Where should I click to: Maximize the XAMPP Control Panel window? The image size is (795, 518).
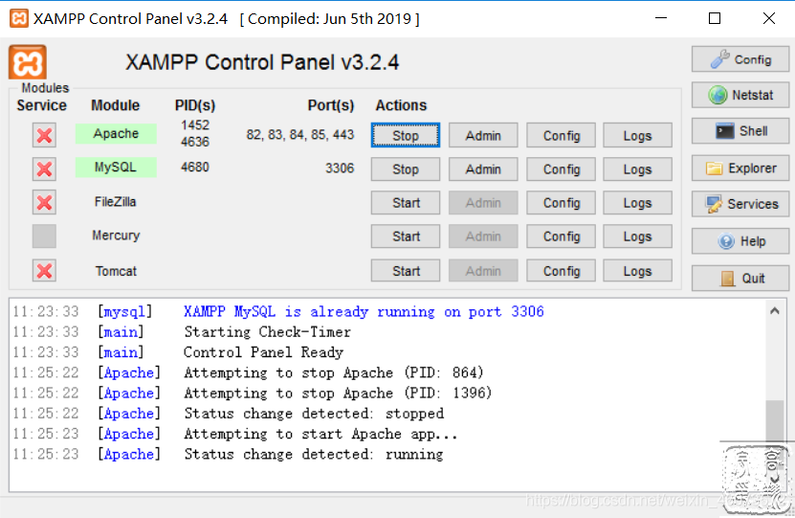[715, 18]
